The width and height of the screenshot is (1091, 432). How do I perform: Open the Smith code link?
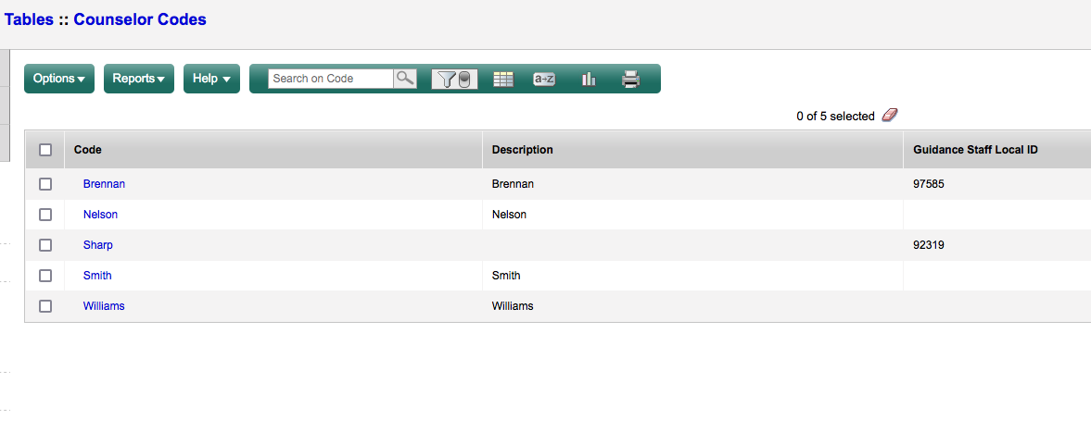coord(97,276)
